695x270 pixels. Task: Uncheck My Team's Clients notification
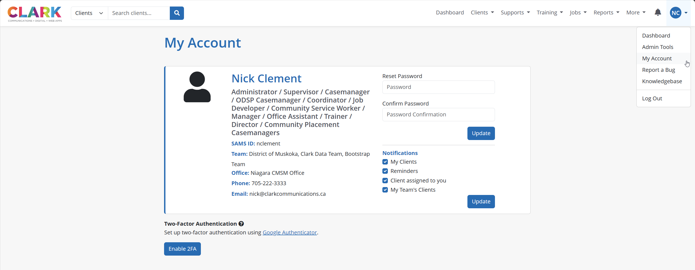click(385, 190)
